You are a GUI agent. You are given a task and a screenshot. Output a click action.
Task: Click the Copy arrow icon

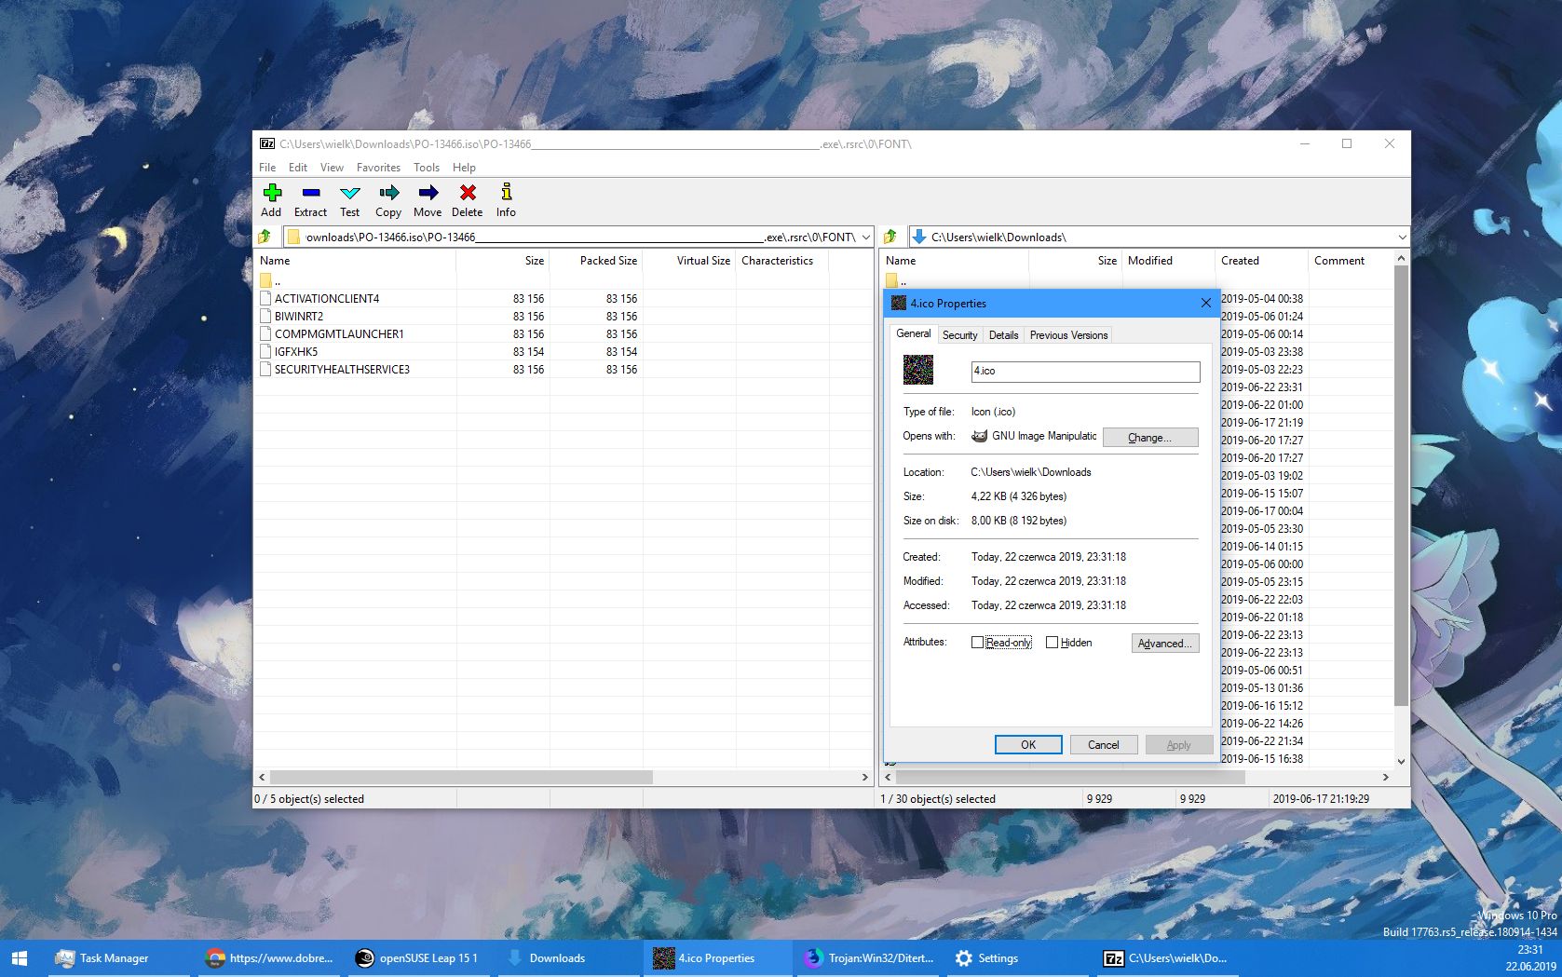tap(388, 193)
